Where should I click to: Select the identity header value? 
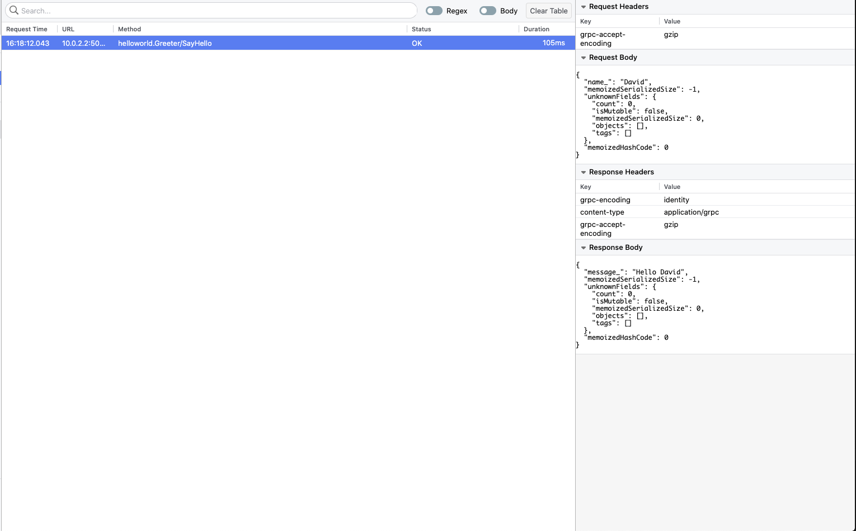676,200
